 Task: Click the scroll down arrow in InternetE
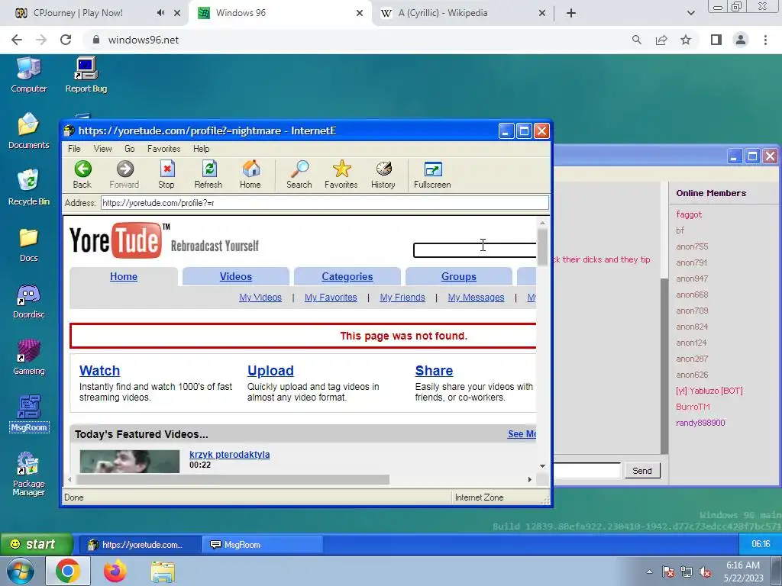543,466
